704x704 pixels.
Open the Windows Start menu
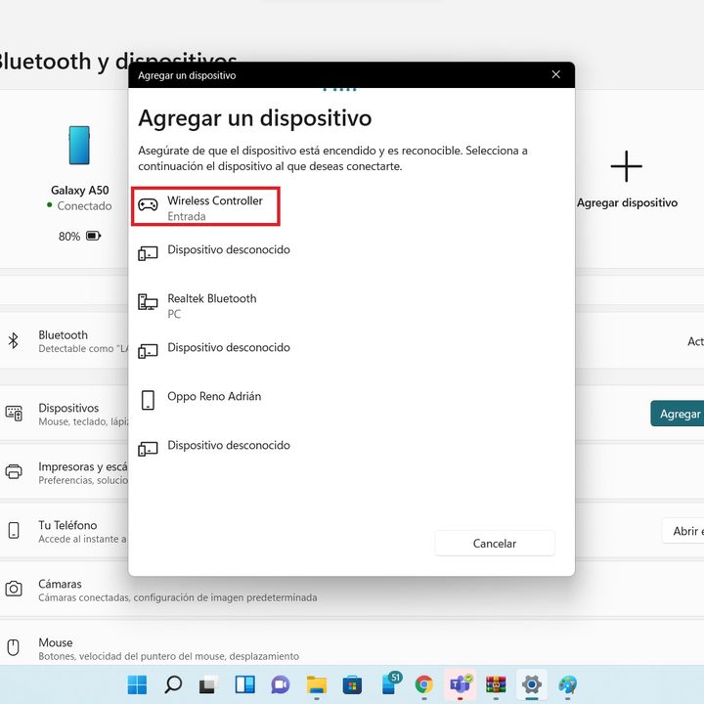tap(137, 684)
